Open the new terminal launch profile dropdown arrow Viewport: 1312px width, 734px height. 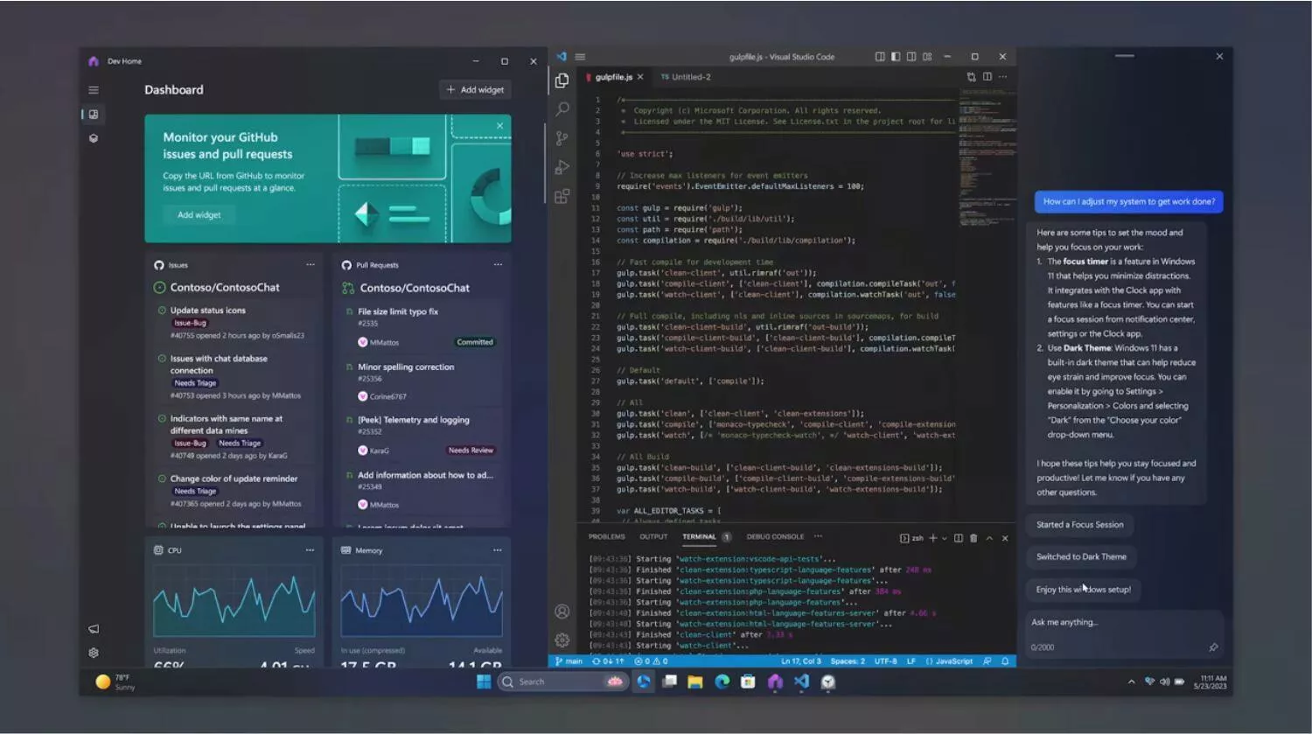click(x=944, y=538)
